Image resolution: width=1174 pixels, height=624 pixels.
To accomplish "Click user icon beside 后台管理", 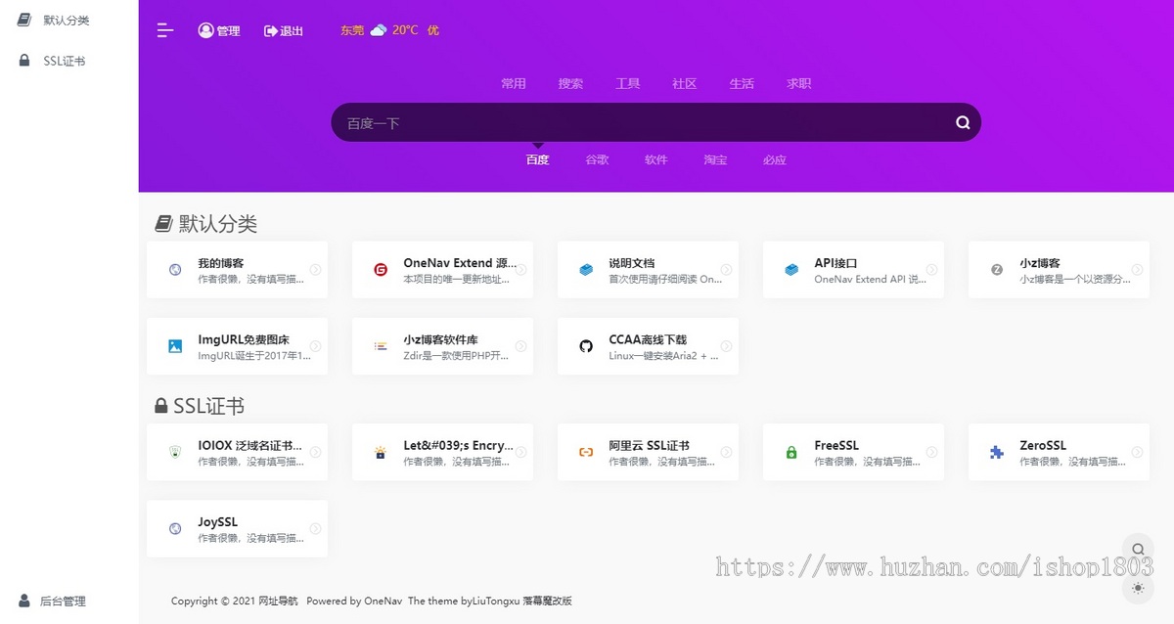I will [24, 601].
